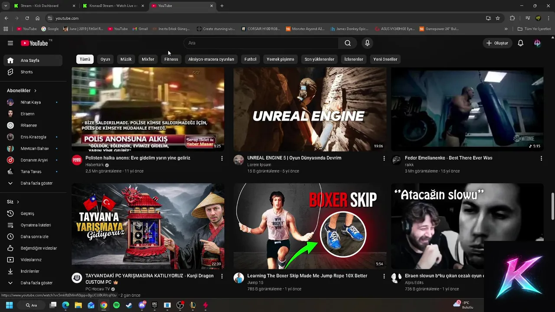Open Tuna Tavus channel subscription
555x312 pixels.
(33, 172)
